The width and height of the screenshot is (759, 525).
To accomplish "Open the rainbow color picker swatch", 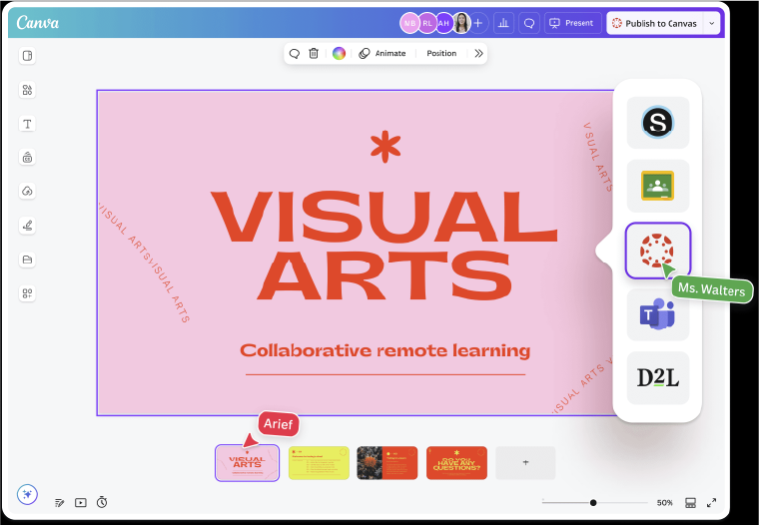I will tap(339, 53).
